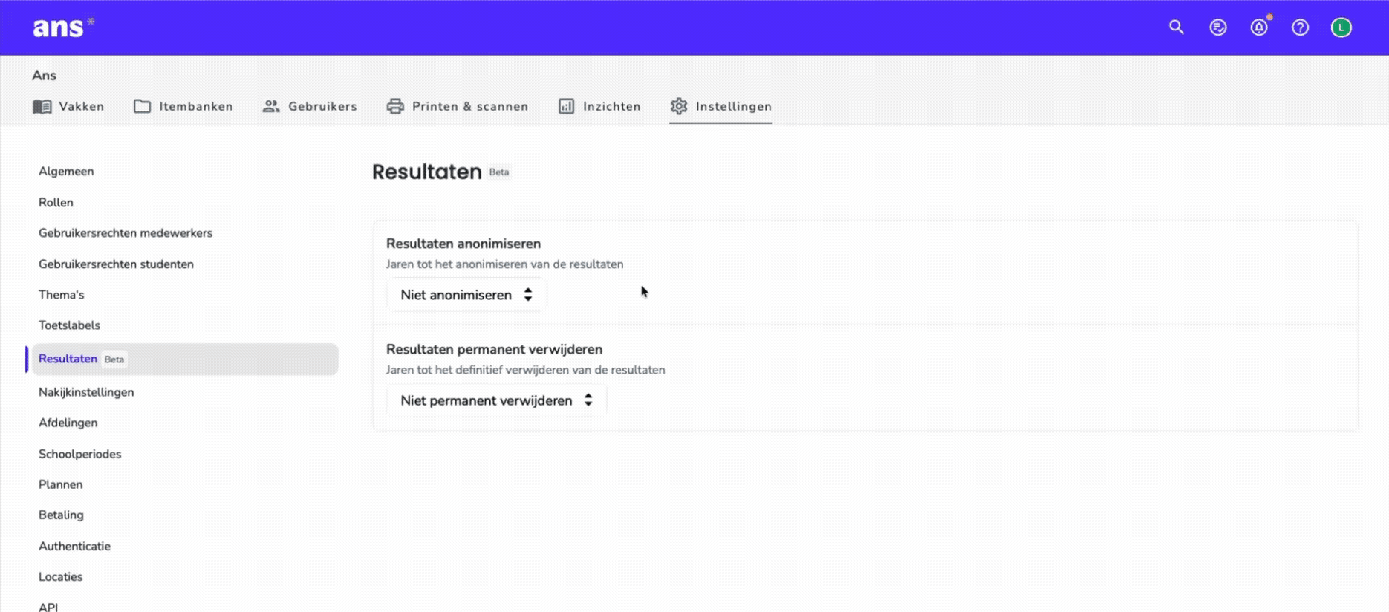
Task: Click the Beta badge beside Resultaten heading
Action: (499, 172)
